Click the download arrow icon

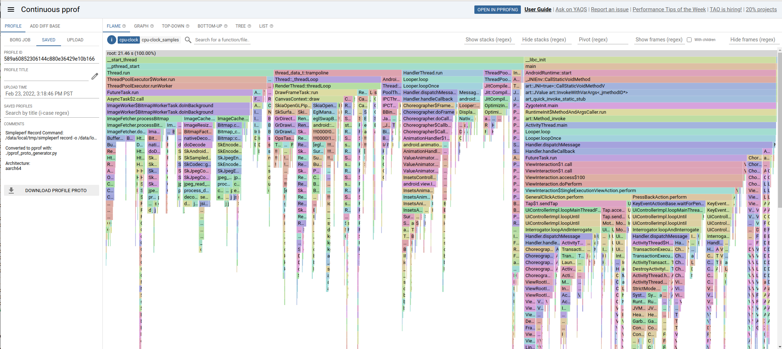click(x=11, y=190)
